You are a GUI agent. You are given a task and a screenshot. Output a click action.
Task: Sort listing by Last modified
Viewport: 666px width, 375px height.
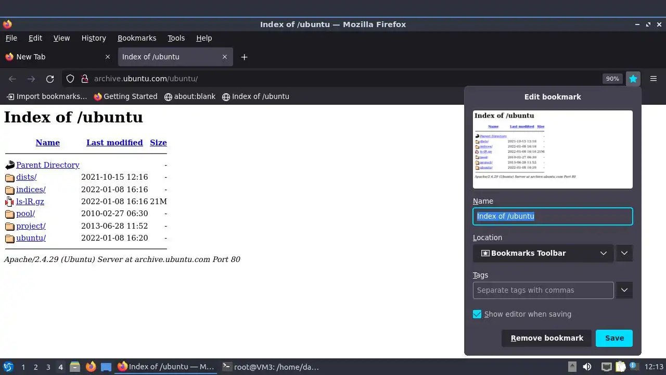pyautogui.click(x=114, y=143)
